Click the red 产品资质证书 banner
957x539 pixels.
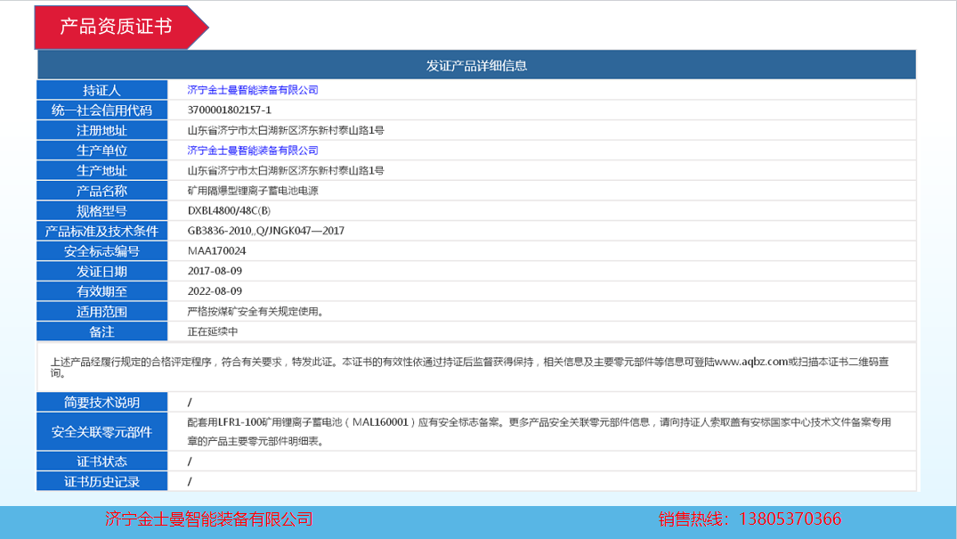pyautogui.click(x=116, y=27)
